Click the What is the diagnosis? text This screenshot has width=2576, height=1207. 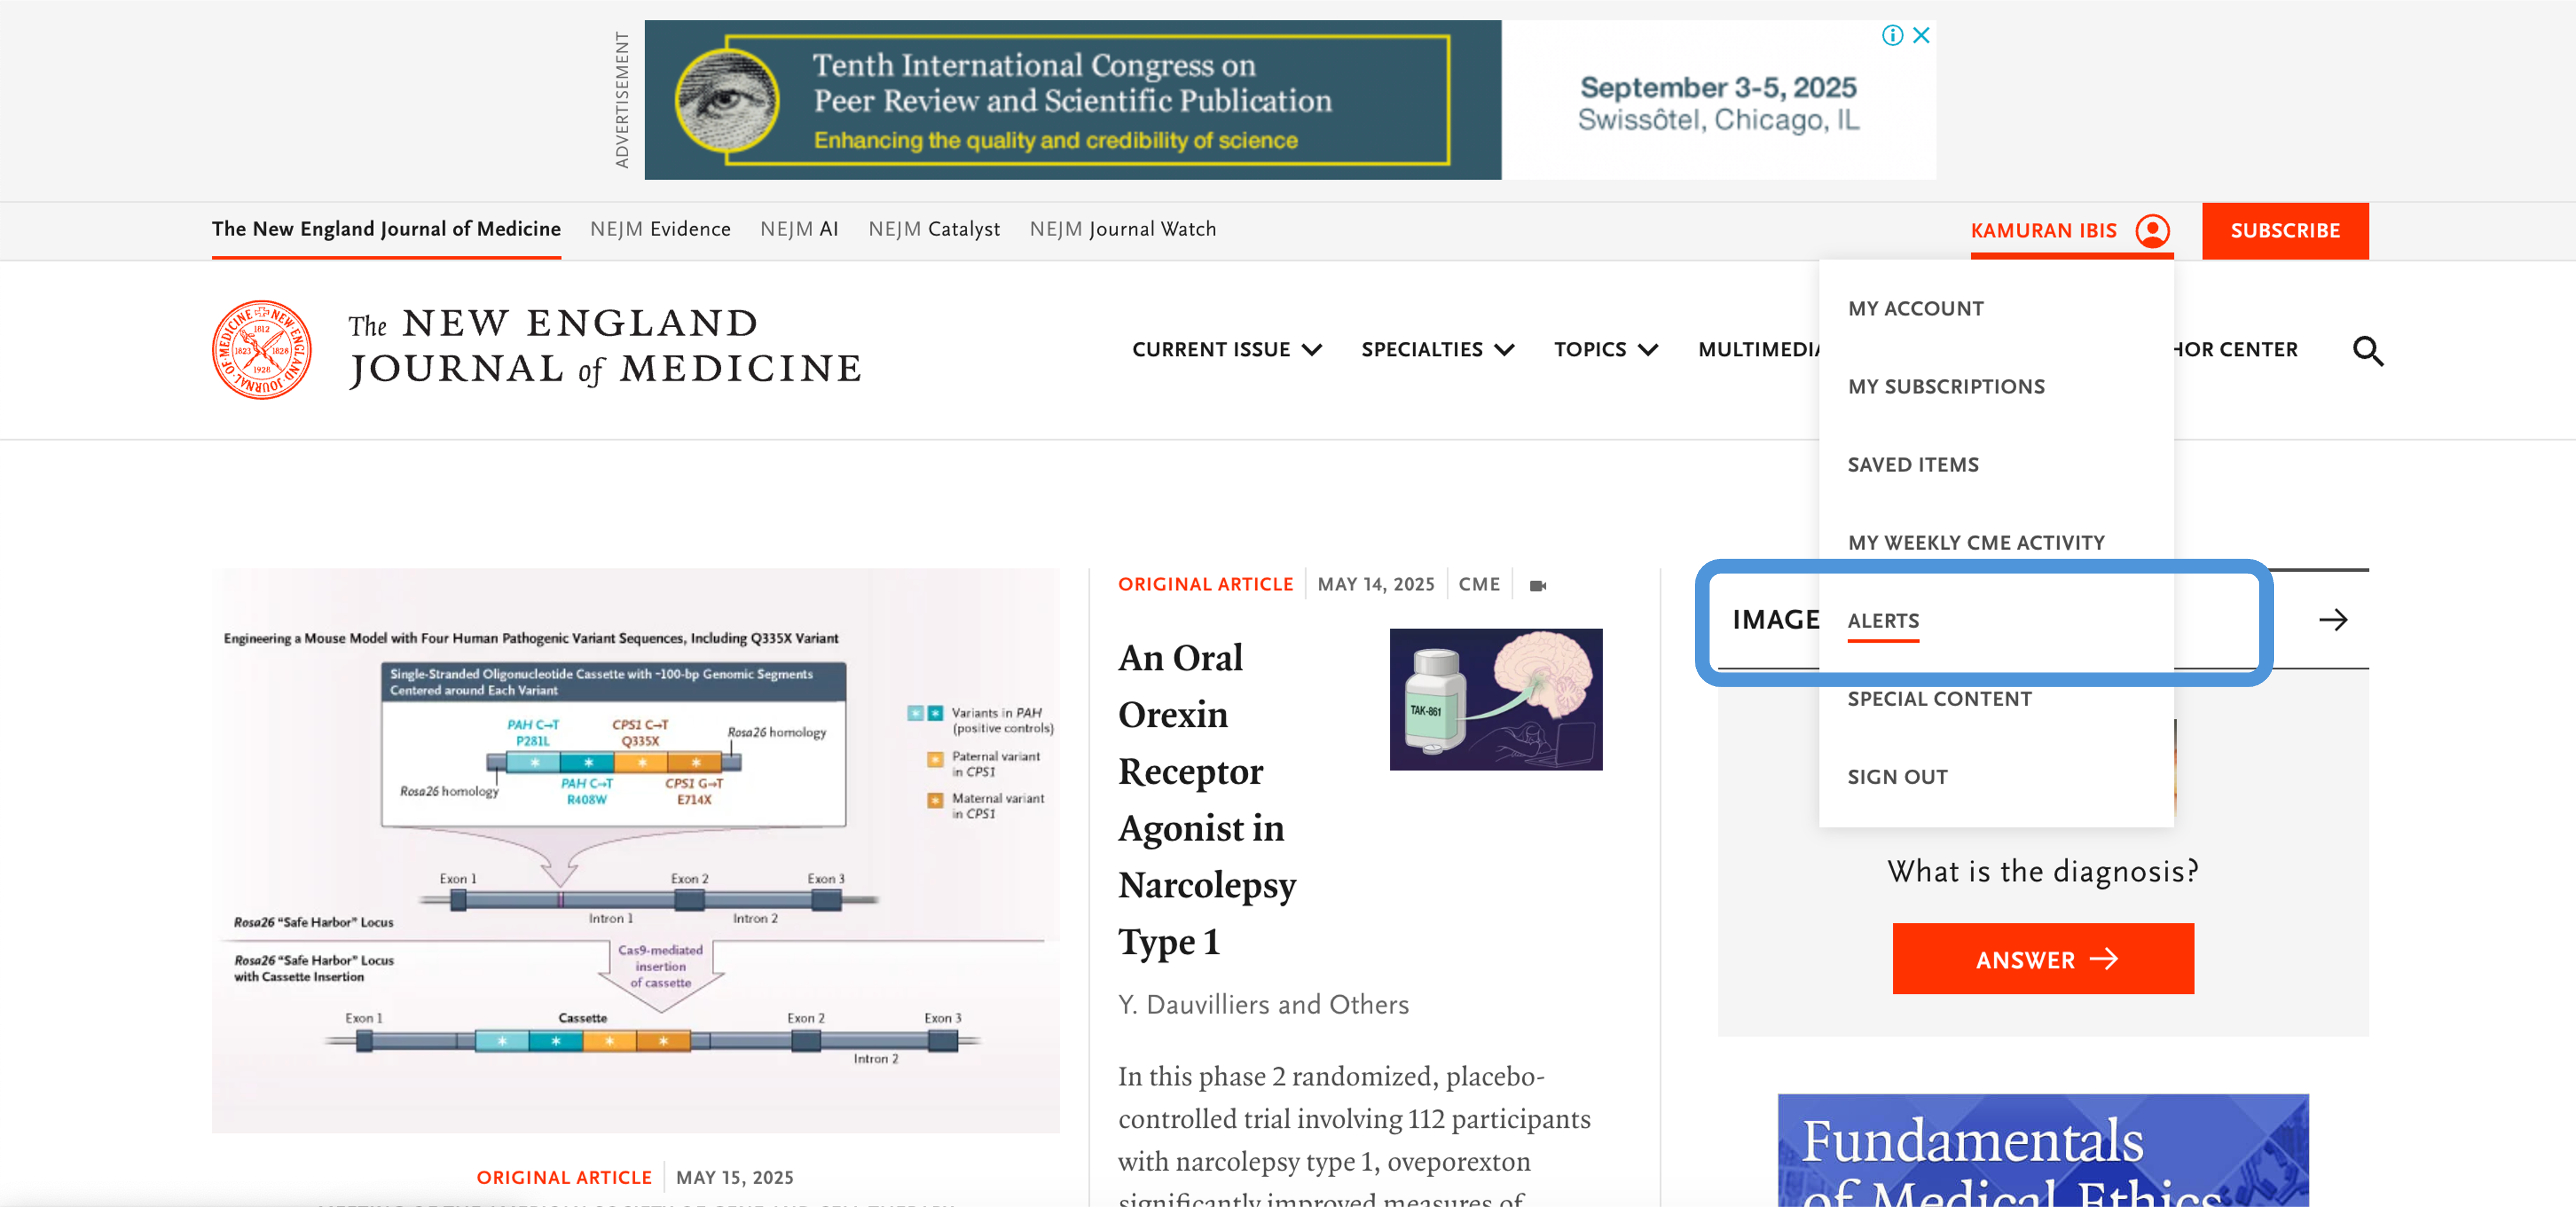pyautogui.click(x=2043, y=872)
